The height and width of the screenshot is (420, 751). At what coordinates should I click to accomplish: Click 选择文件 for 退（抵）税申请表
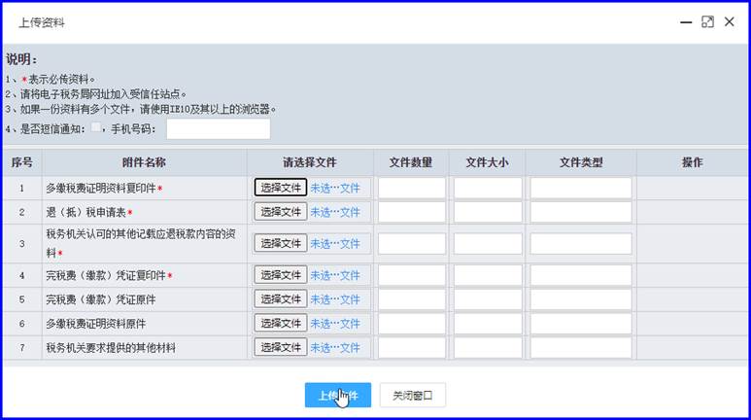coord(281,212)
